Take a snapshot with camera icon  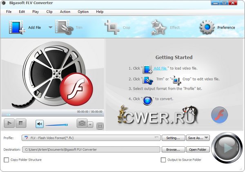pos(82,124)
